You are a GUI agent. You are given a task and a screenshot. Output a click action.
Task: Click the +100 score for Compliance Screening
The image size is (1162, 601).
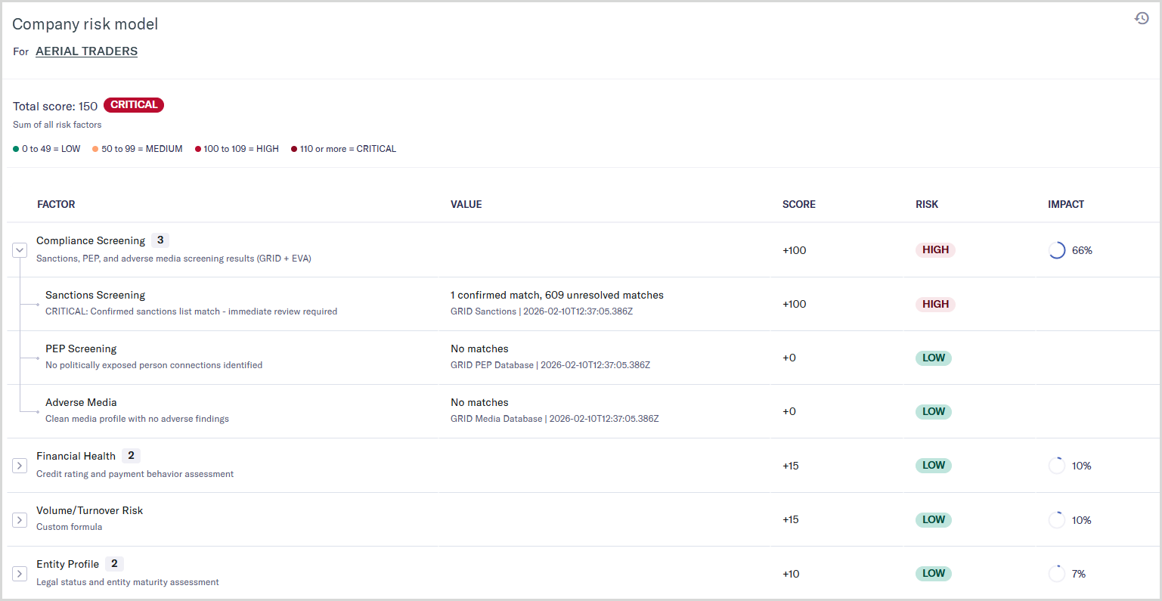[795, 250]
